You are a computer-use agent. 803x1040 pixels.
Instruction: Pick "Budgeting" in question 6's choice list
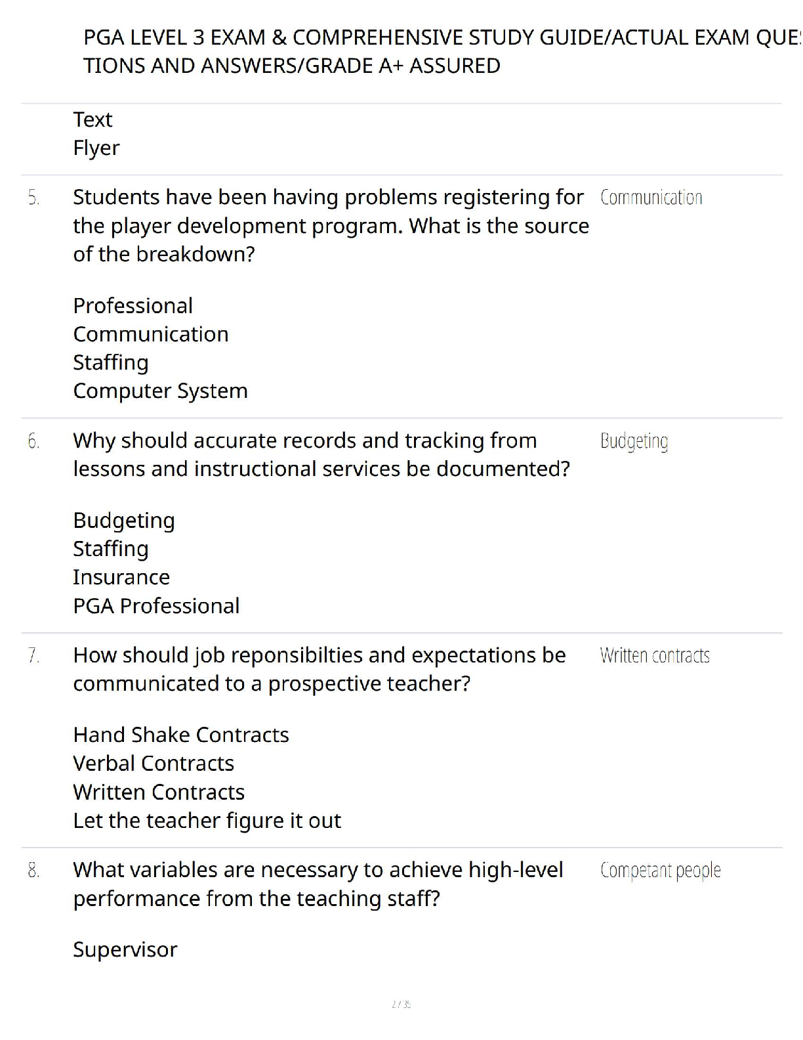[x=124, y=521]
